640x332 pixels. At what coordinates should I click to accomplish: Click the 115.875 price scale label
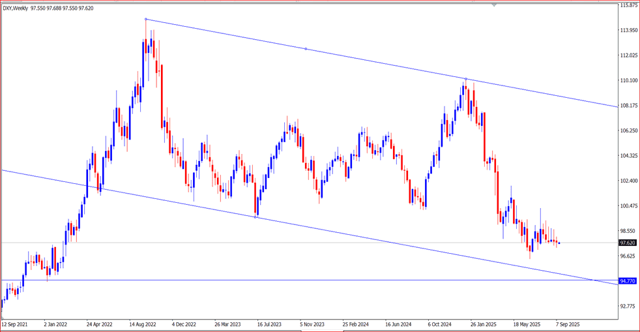628,5
